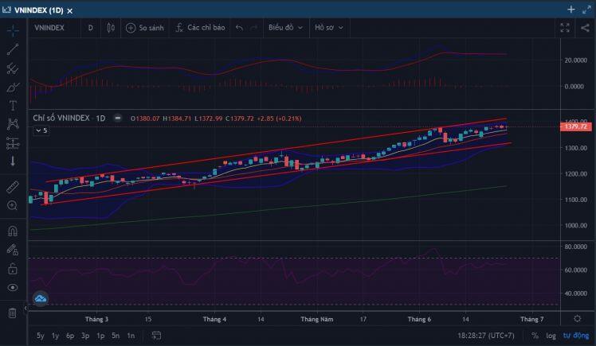The image size is (596, 346).
Task: Undo last chart action
Action: pos(239,28)
